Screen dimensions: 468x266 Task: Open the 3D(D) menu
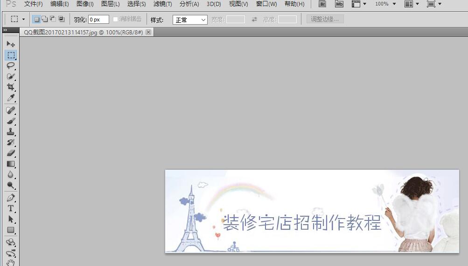(x=214, y=4)
